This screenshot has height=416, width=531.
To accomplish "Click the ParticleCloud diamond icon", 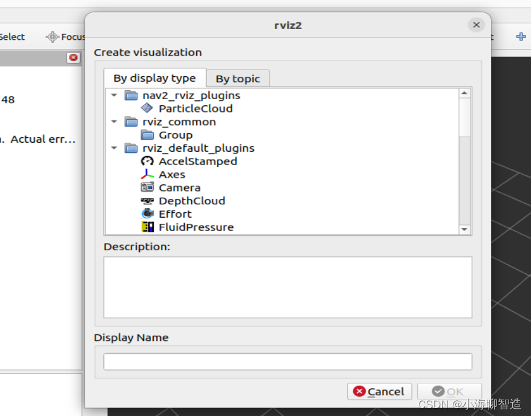I will tap(147, 108).
